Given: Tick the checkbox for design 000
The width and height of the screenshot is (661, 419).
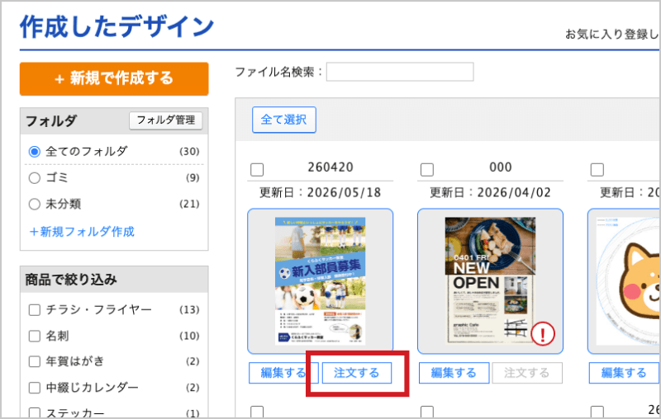Looking at the screenshot, I should [x=427, y=170].
